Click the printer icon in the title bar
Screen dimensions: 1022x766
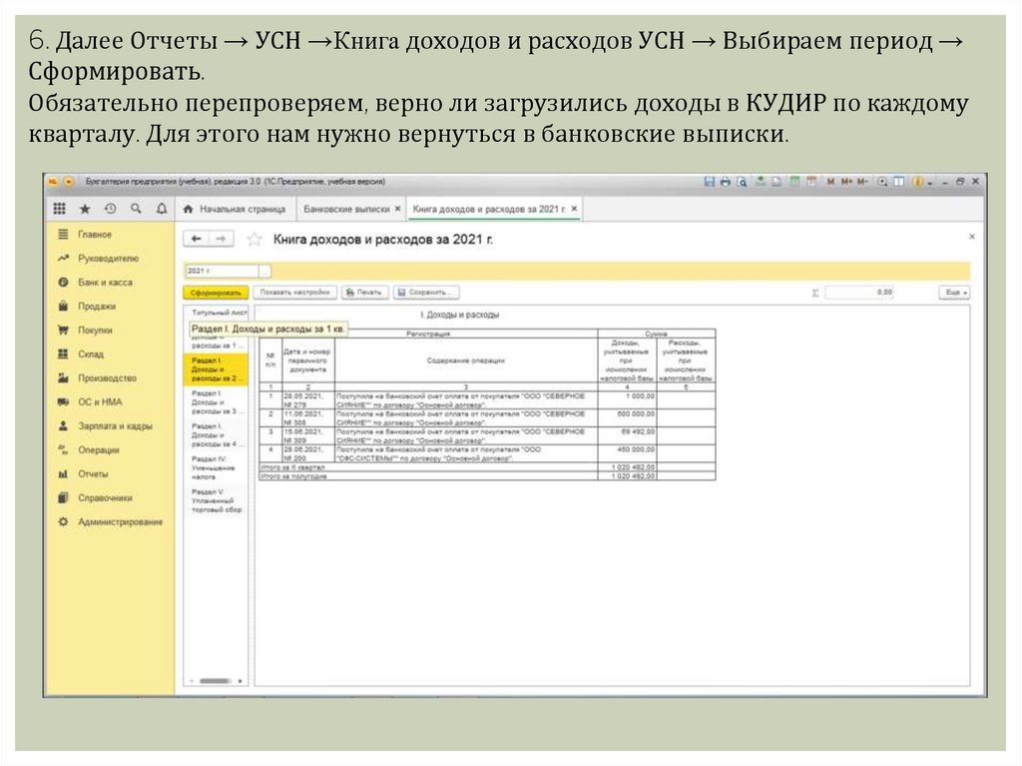coord(726,182)
